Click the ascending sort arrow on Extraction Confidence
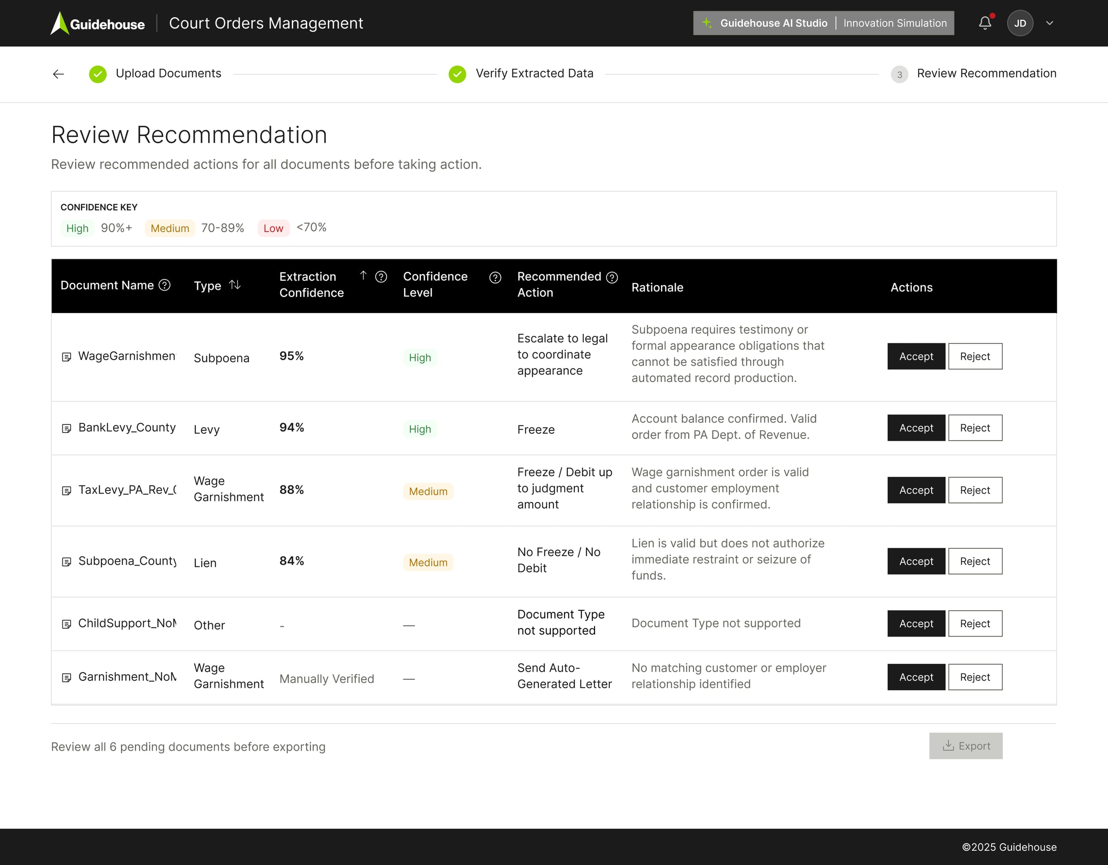Image resolution: width=1108 pixels, height=865 pixels. click(363, 276)
